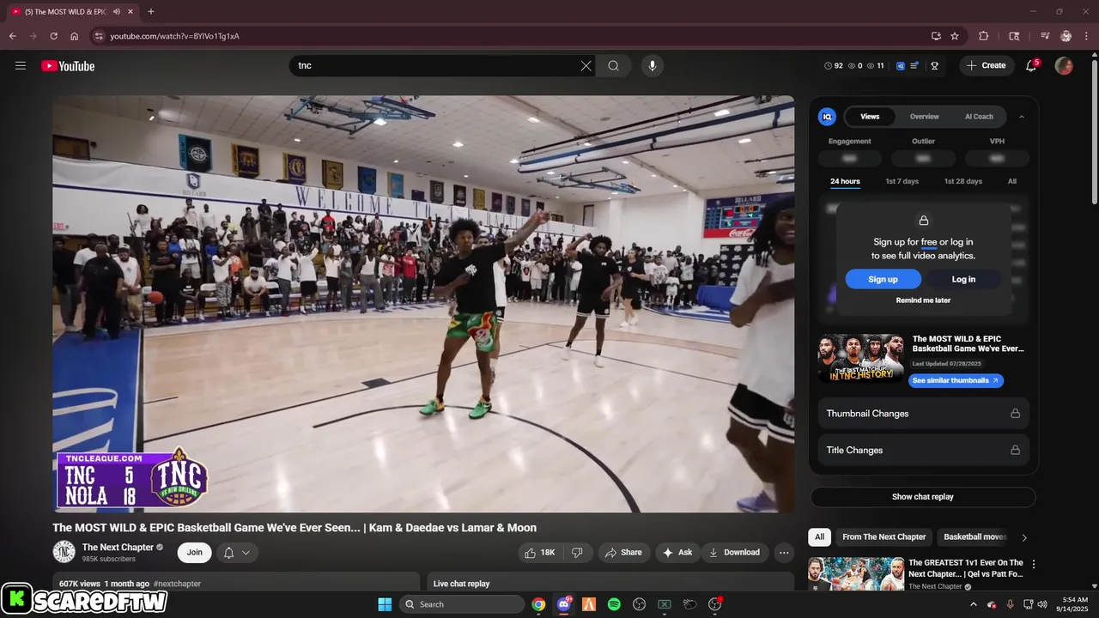The image size is (1099, 618).
Task: Open the vidIQ blue IQ toolbar icon
Action: pyautogui.click(x=901, y=66)
